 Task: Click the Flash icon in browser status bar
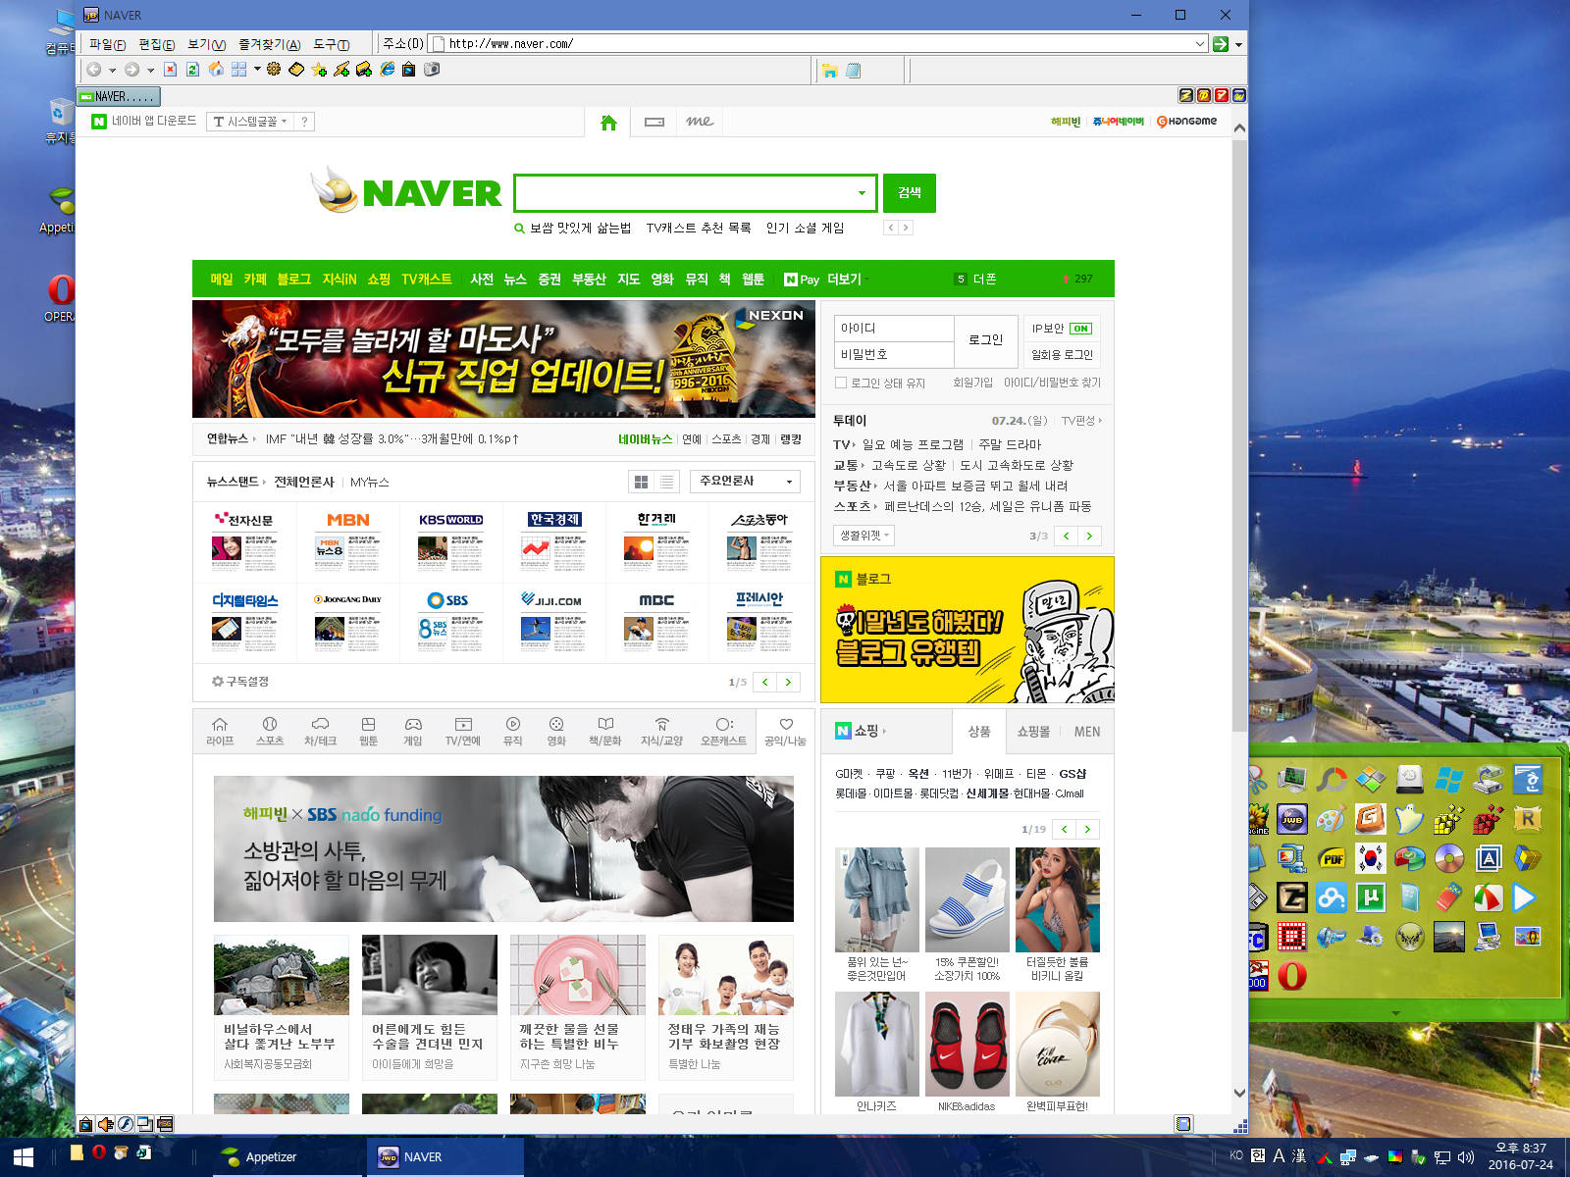125,1124
